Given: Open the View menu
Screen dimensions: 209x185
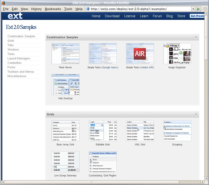Looking at the screenshot, I should click(24, 9).
